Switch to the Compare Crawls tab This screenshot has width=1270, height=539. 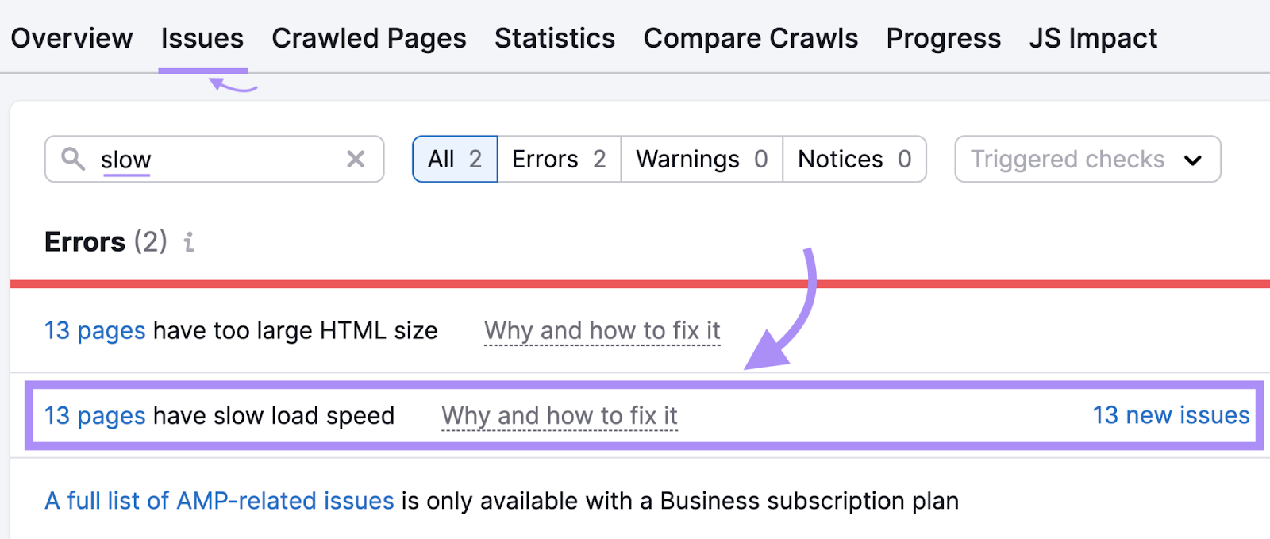pos(750,37)
